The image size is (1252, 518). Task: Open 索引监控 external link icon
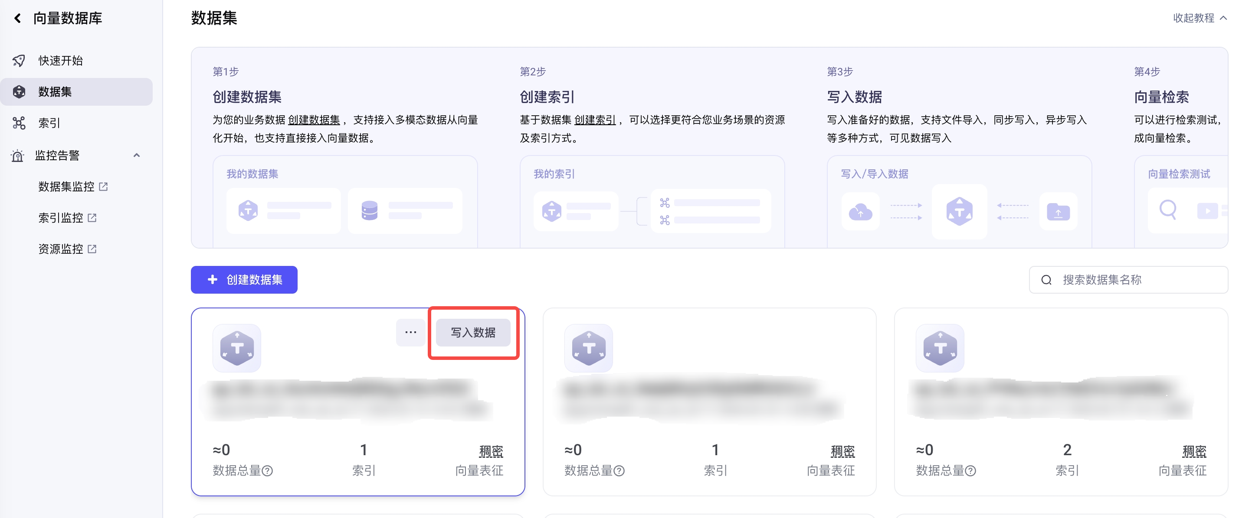(x=92, y=218)
